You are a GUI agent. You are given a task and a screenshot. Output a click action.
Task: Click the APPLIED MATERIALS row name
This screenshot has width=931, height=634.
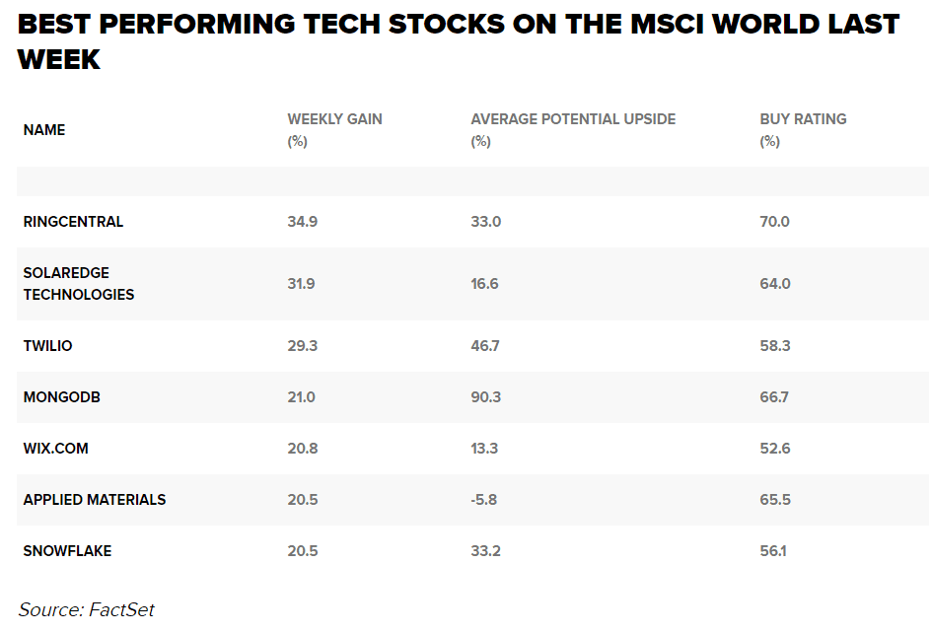click(x=95, y=500)
